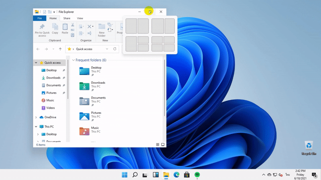
Task: Switch to large icons view in status bar
Action: (x=163, y=144)
